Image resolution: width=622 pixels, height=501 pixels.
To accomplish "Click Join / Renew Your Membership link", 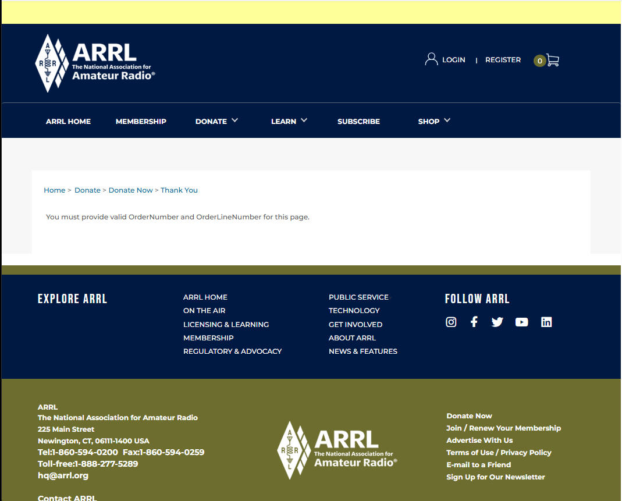I will (x=503, y=428).
